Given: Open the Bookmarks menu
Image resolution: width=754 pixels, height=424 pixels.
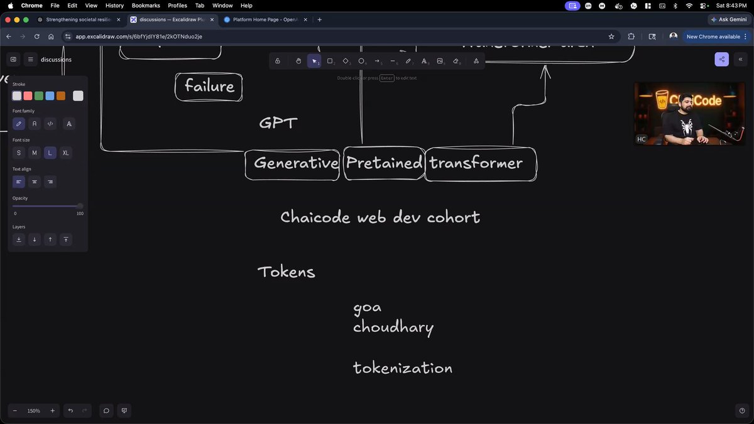Looking at the screenshot, I should [146, 5].
